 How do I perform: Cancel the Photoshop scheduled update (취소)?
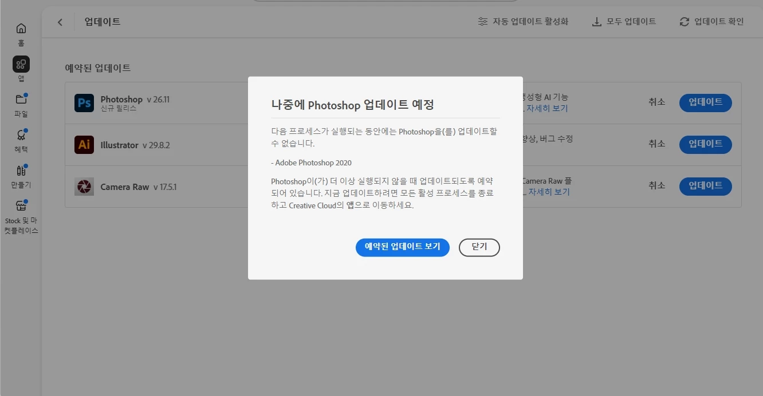click(x=657, y=102)
